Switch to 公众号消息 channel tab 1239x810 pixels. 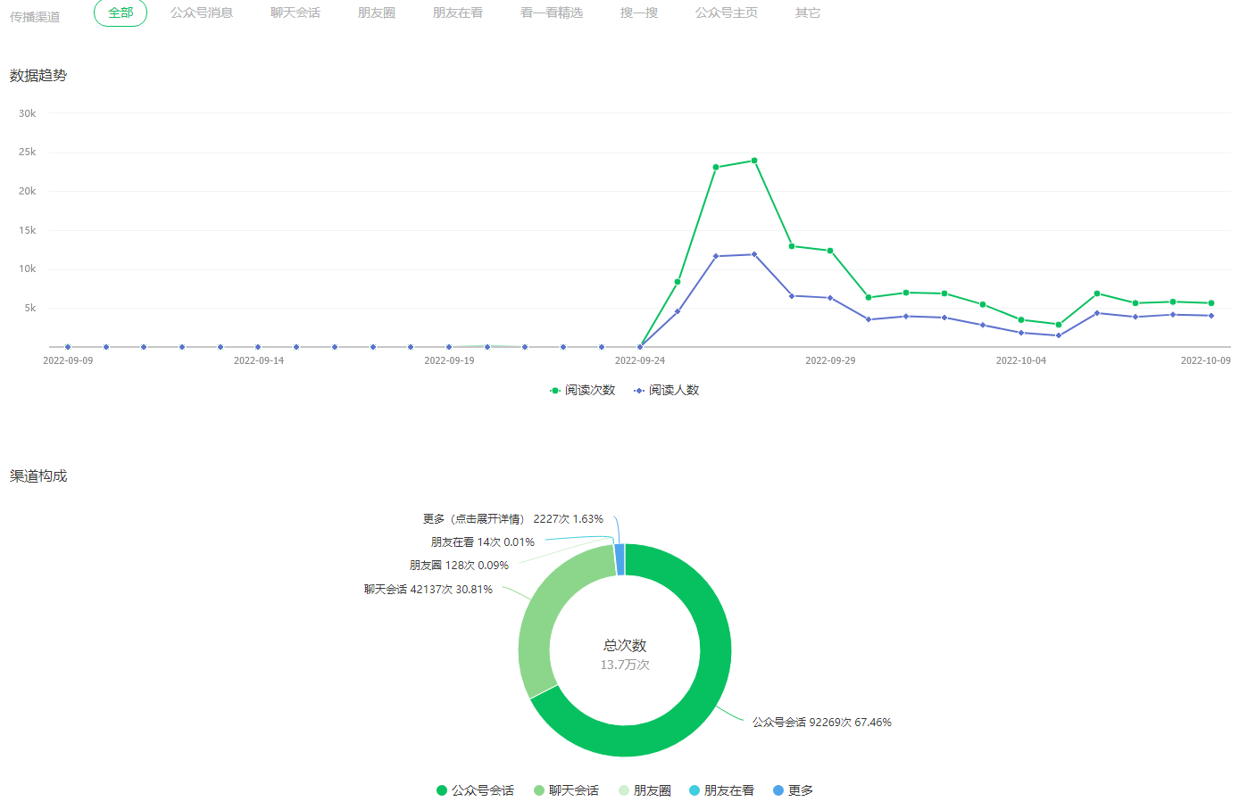click(x=202, y=12)
